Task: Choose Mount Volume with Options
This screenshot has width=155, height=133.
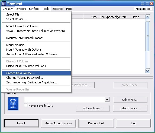Action: point(36,50)
